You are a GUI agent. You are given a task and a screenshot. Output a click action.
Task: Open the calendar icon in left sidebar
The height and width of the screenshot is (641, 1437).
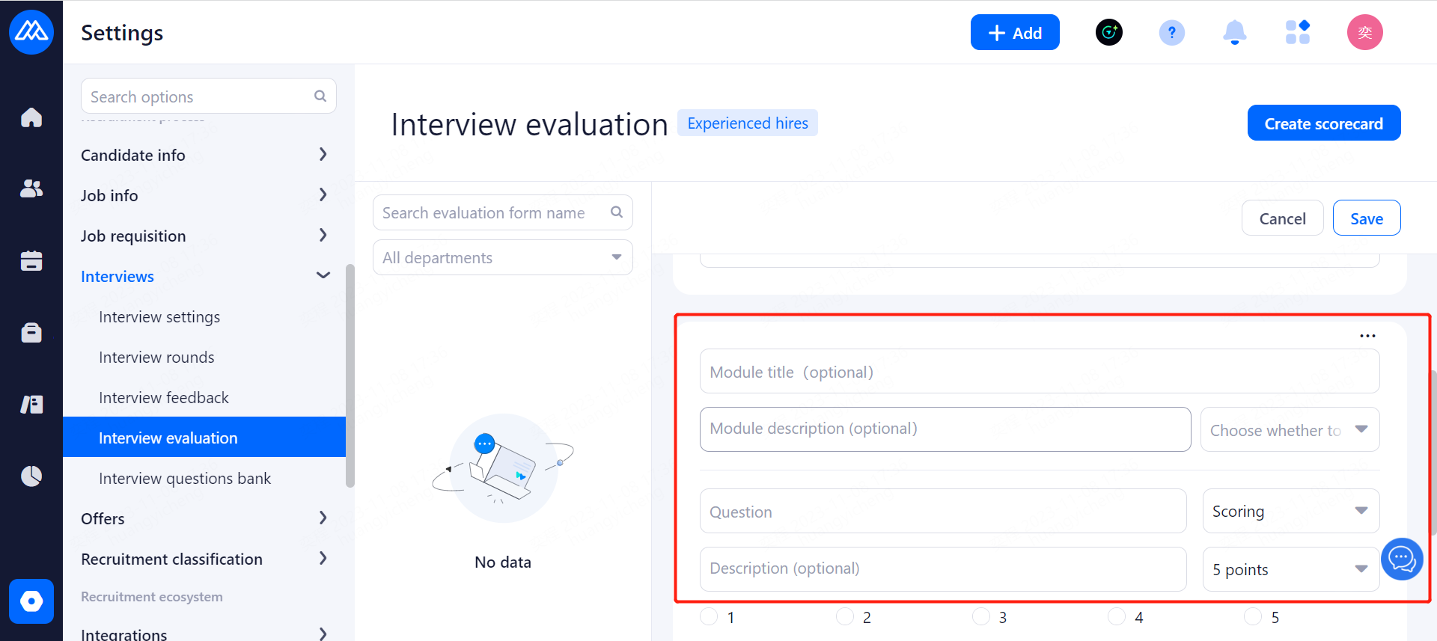click(31, 260)
